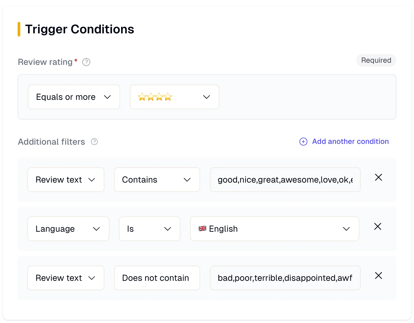The image size is (414, 323).
Task: Open the 'Does not contain' operator dropdown
Action: point(157,278)
